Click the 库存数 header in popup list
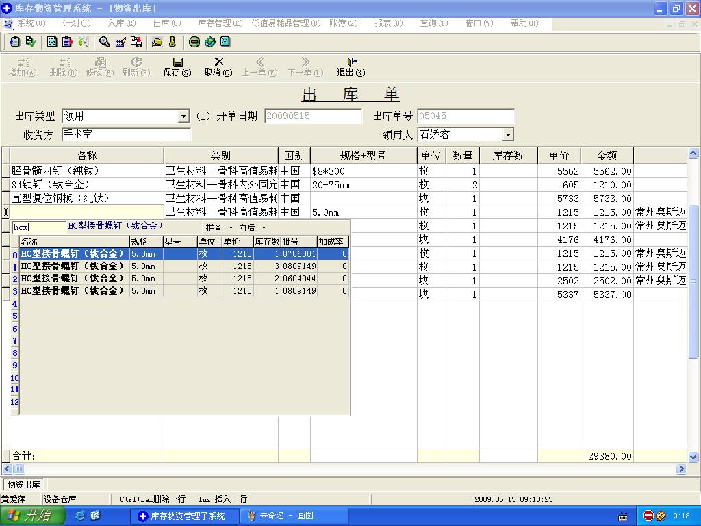 pos(267,242)
